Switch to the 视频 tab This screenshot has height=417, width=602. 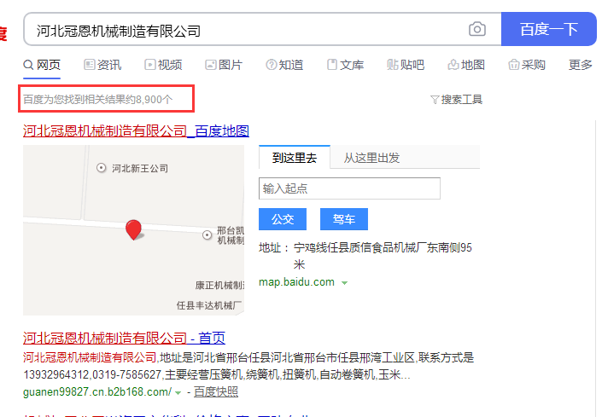click(163, 65)
